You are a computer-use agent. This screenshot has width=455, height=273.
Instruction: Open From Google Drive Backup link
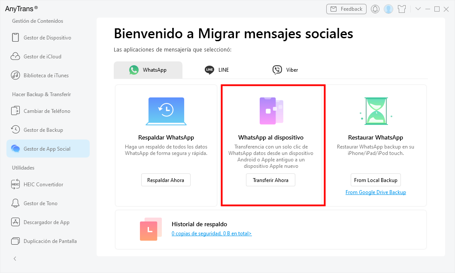(376, 192)
